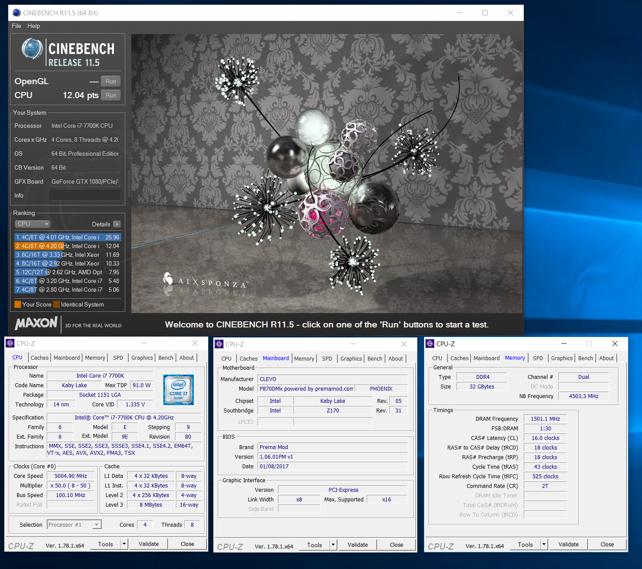Open Bench tab in left CPU-Z window

click(166, 358)
